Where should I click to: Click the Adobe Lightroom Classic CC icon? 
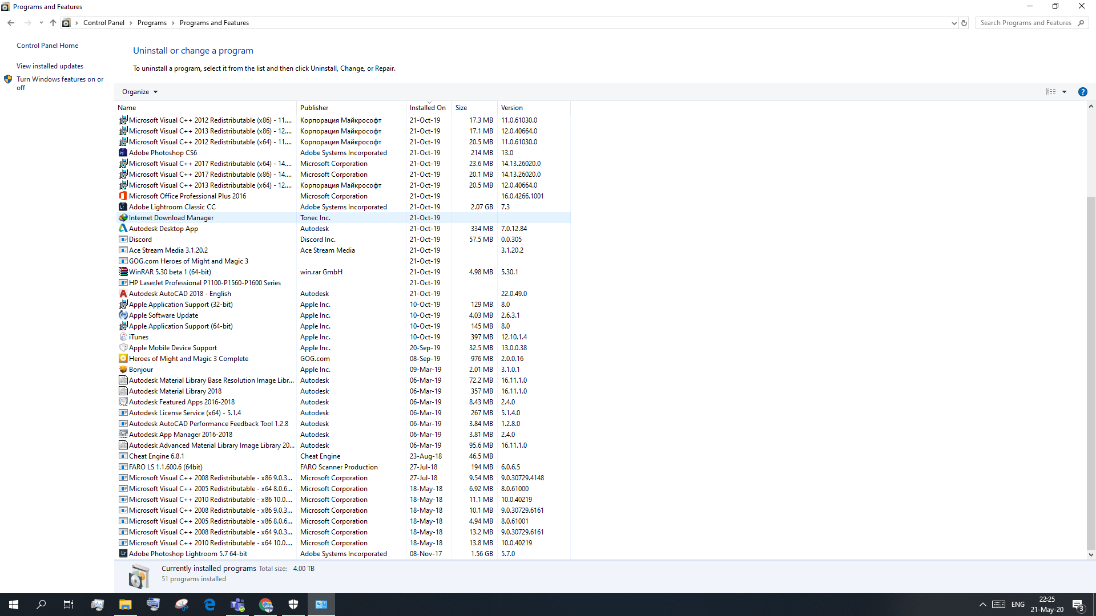coord(123,207)
